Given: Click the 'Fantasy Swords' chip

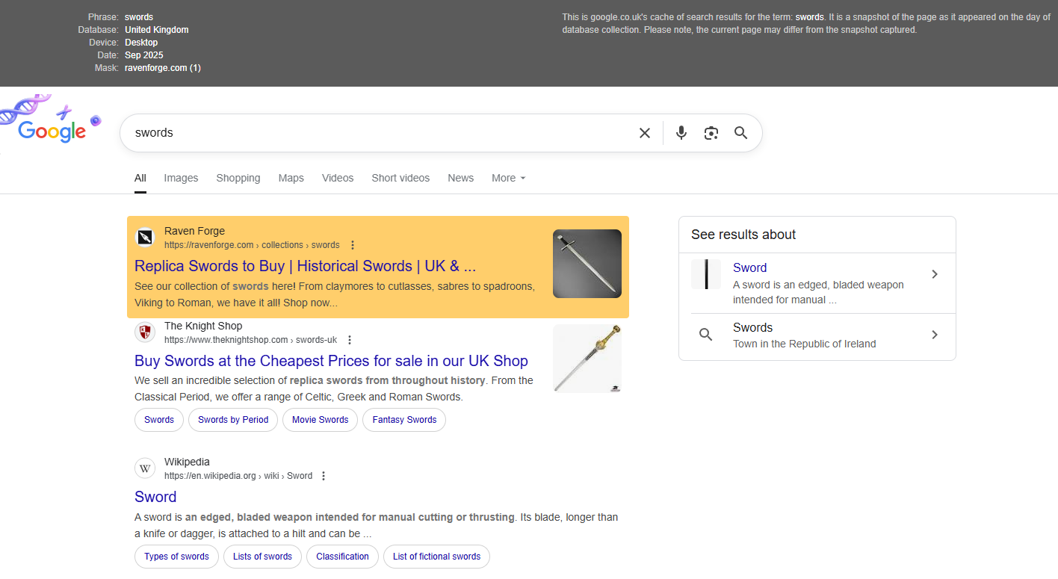Looking at the screenshot, I should point(404,420).
